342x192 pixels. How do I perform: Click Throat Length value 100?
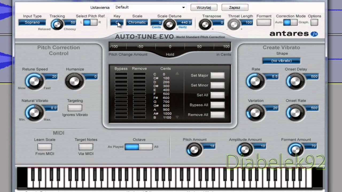pos(247,22)
